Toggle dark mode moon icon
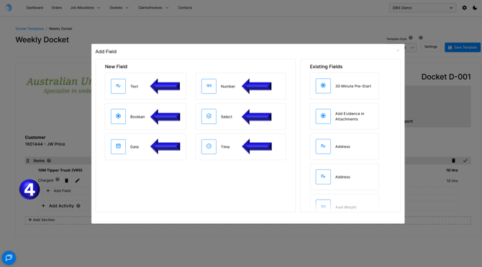 coord(475,8)
